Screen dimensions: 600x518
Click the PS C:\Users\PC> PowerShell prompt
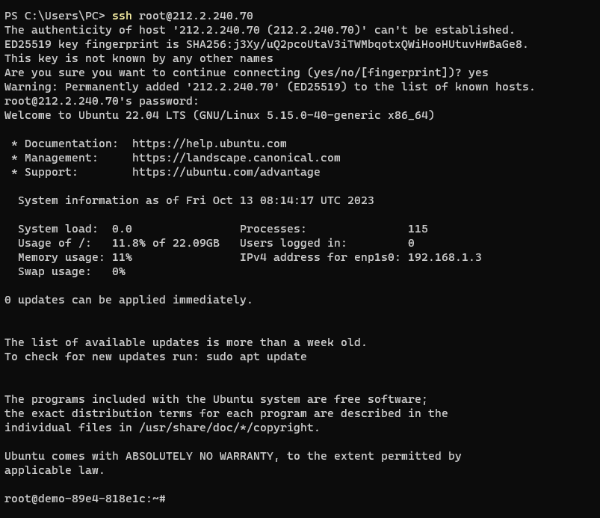[x=55, y=16]
